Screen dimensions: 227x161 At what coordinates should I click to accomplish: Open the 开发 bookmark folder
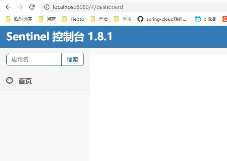pyautogui.click(x=99, y=19)
